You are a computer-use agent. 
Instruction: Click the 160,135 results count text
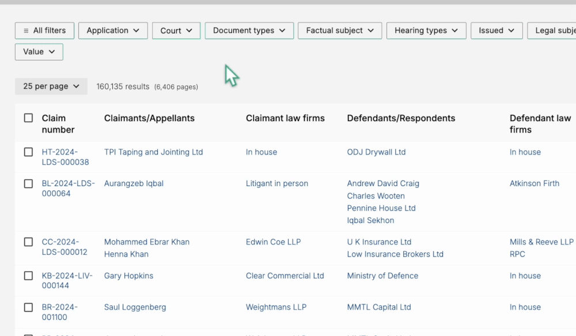coord(123,87)
